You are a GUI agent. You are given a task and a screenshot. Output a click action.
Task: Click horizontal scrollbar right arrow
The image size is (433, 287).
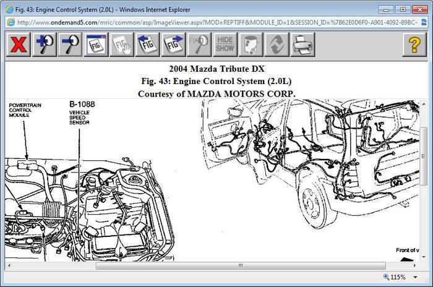click(x=414, y=265)
